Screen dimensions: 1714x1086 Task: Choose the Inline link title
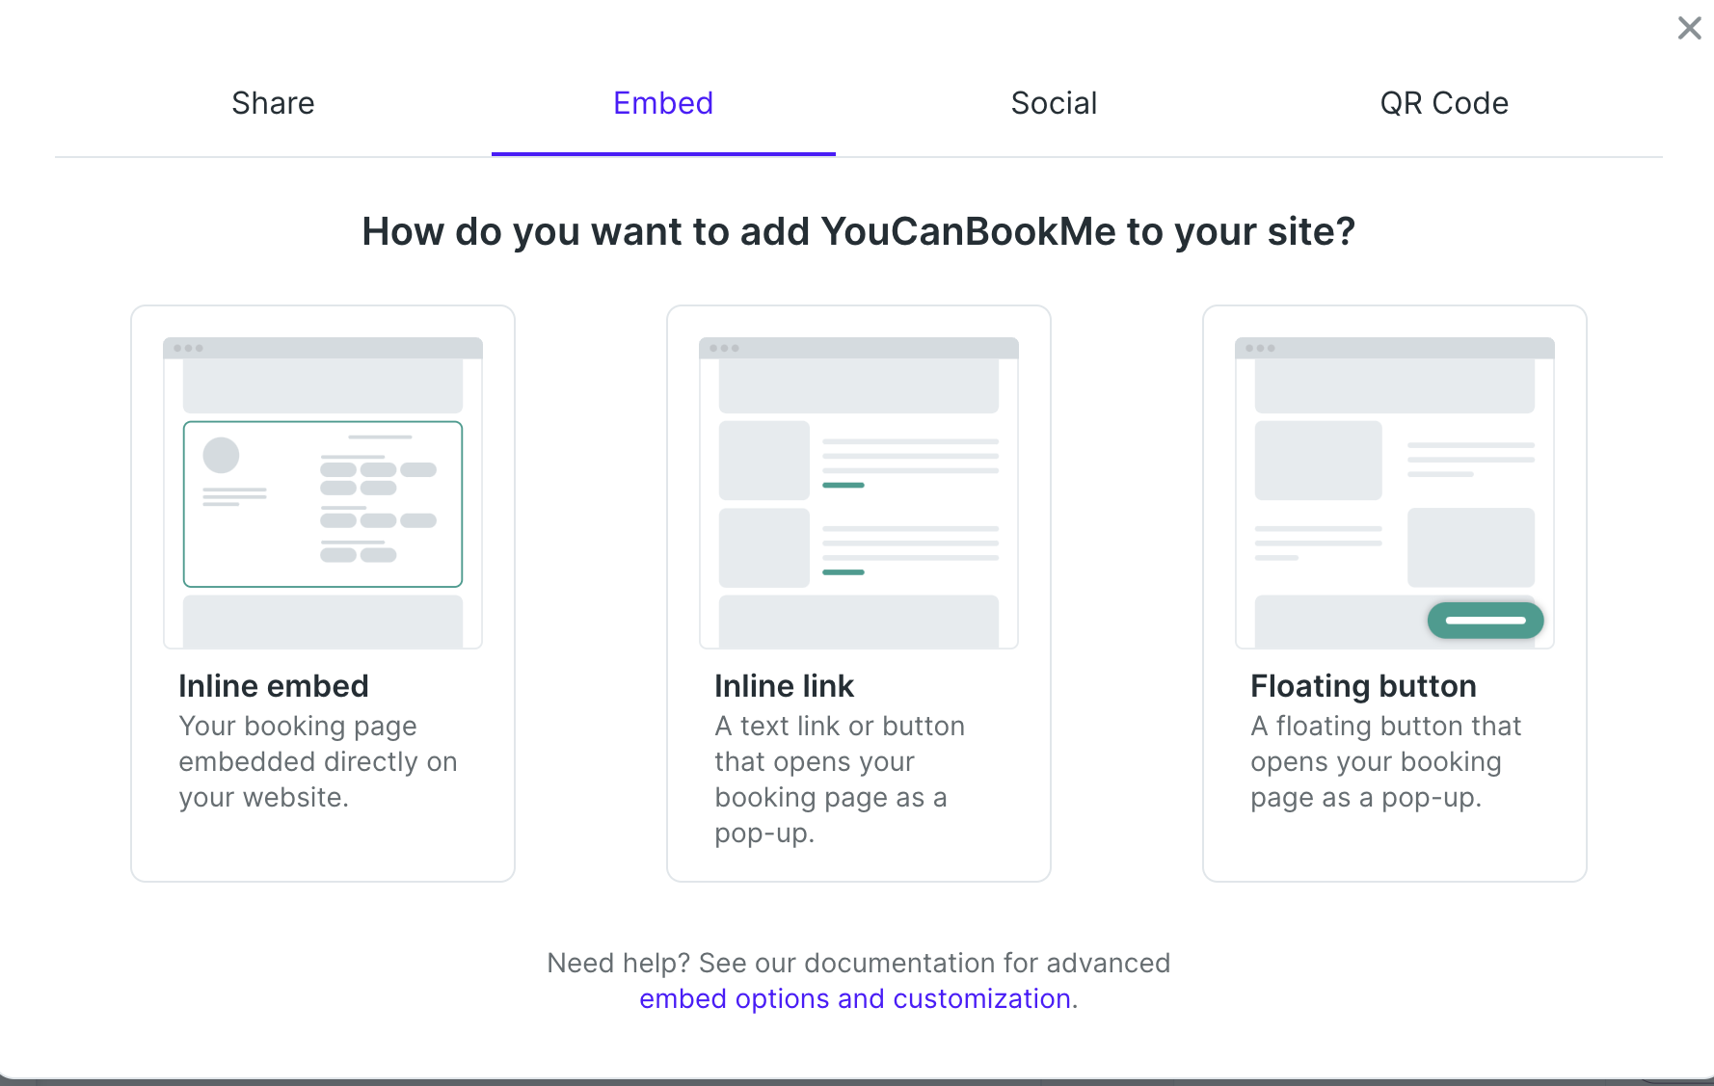tap(784, 686)
